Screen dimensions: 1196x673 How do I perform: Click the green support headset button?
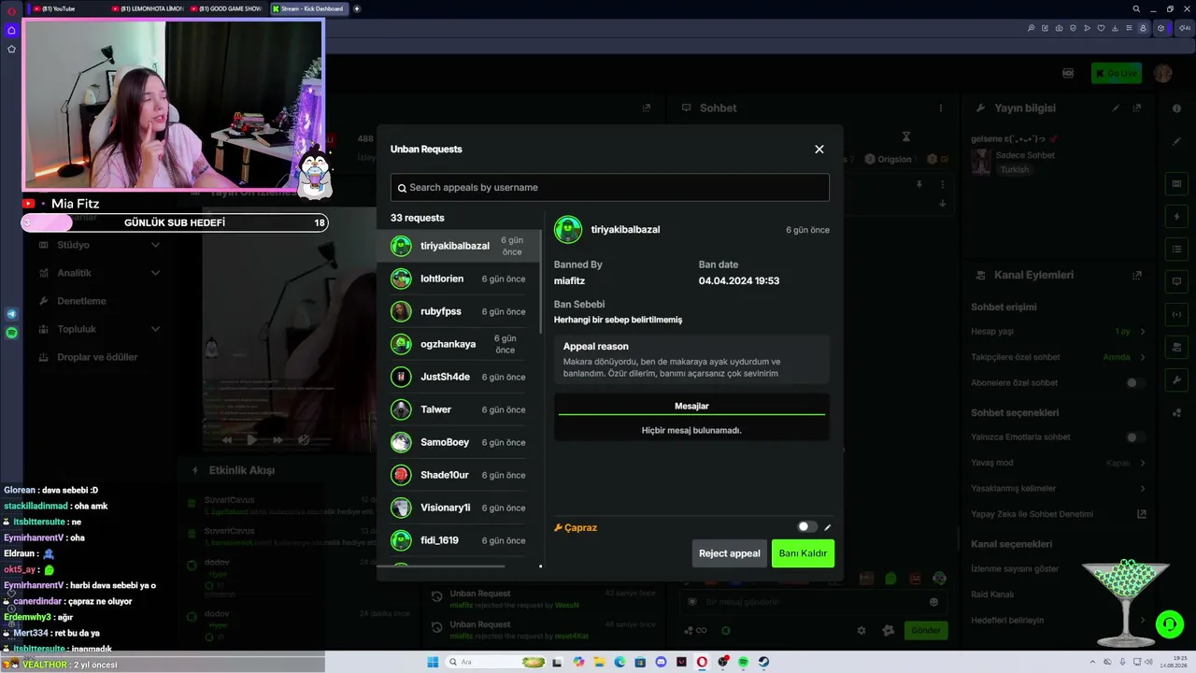point(1169,623)
